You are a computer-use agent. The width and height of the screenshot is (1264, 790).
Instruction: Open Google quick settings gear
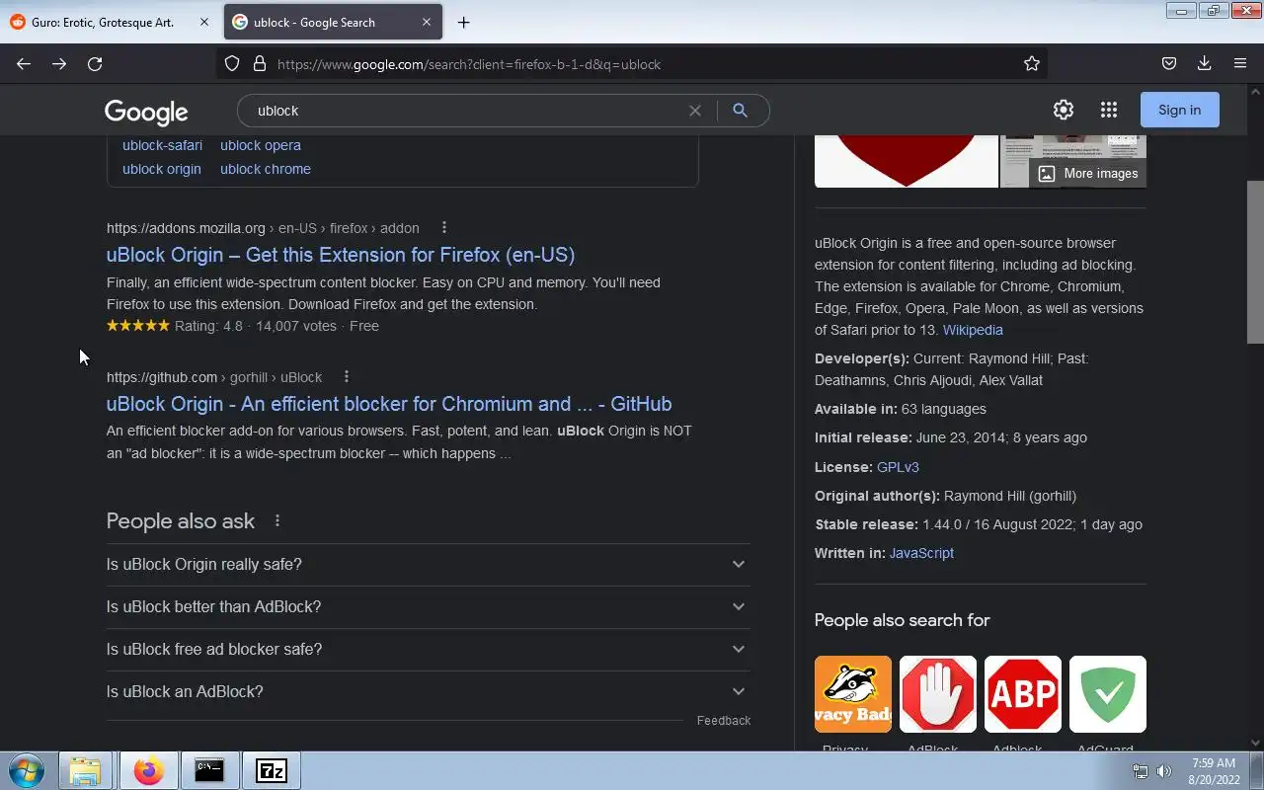point(1064,110)
